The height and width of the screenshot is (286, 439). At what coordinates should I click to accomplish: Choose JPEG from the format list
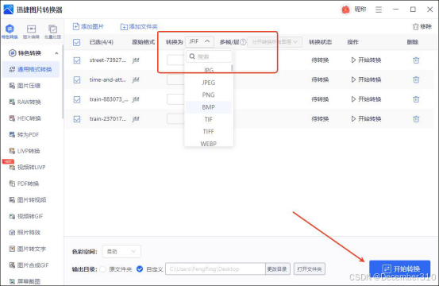(208, 83)
